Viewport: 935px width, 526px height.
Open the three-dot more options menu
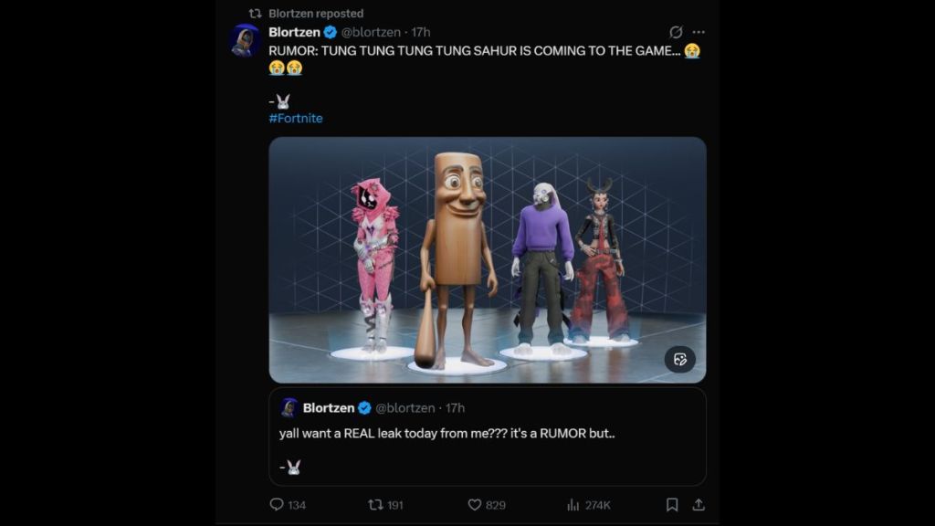(x=699, y=32)
